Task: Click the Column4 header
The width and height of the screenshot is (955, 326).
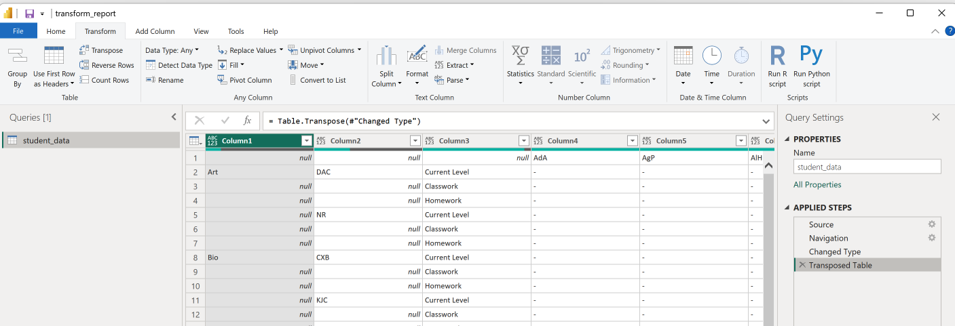Action: tap(584, 141)
